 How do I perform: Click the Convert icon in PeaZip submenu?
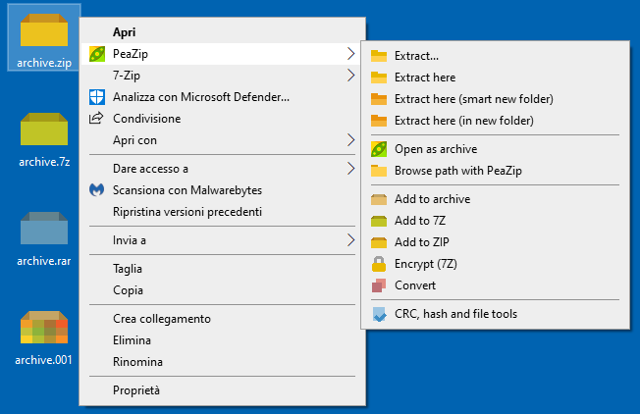tap(379, 285)
